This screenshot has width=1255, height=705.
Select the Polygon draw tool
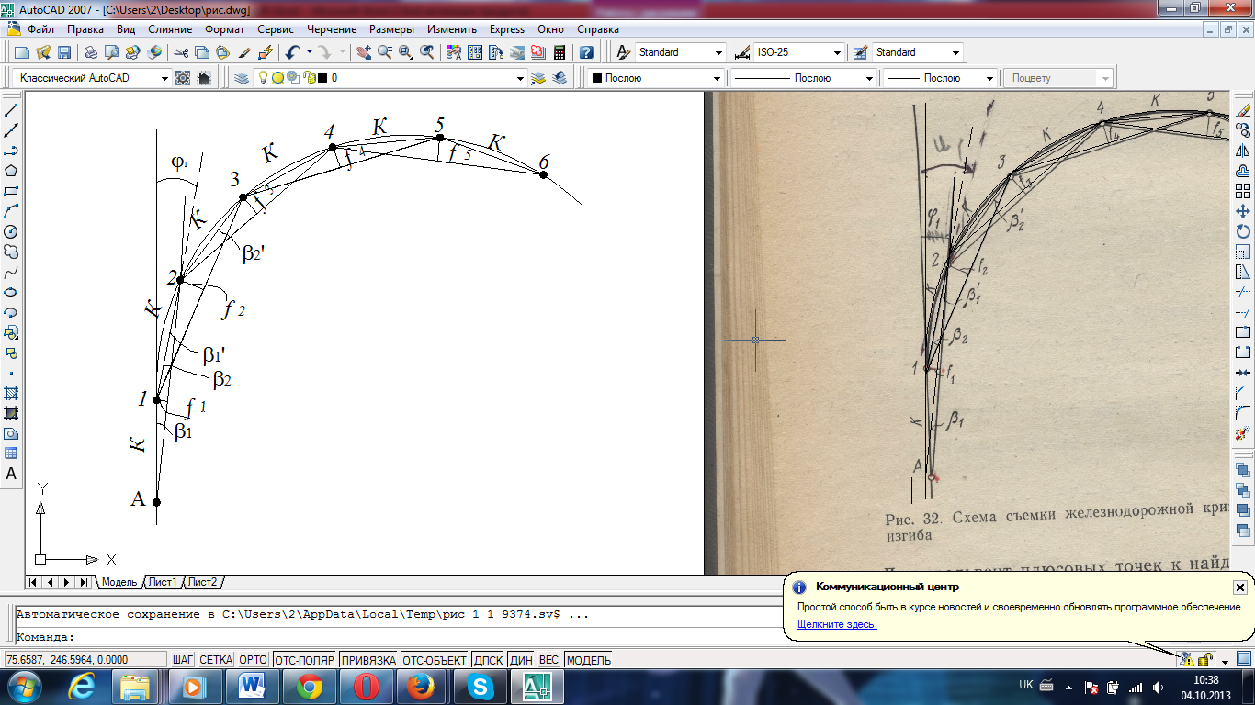12,171
